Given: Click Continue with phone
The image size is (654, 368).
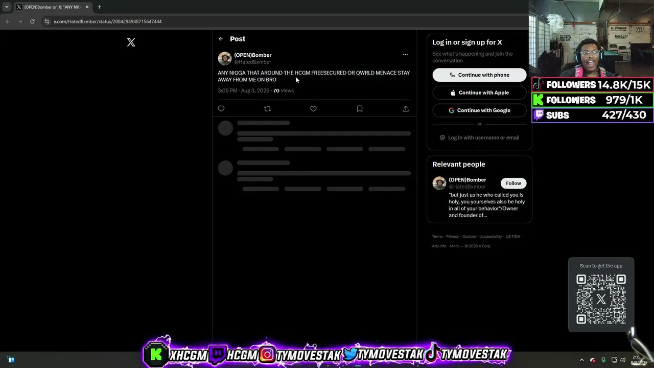Looking at the screenshot, I should [x=479, y=75].
